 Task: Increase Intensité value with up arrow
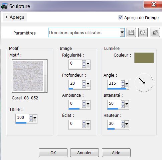(x=123, y=102)
